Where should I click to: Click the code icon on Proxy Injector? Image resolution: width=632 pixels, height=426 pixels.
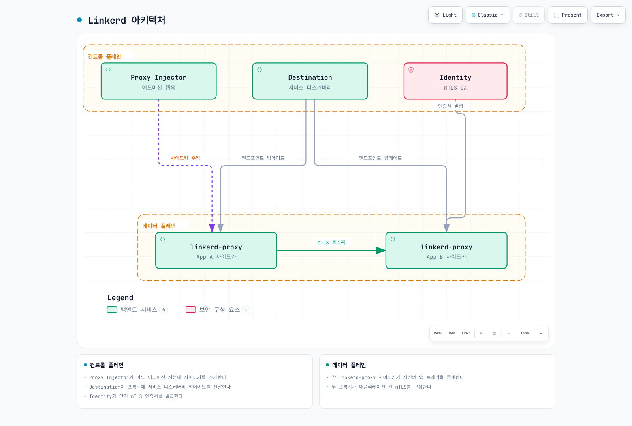pyautogui.click(x=108, y=70)
